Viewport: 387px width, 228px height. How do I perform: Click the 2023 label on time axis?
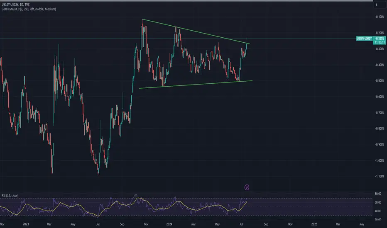click(x=26, y=224)
